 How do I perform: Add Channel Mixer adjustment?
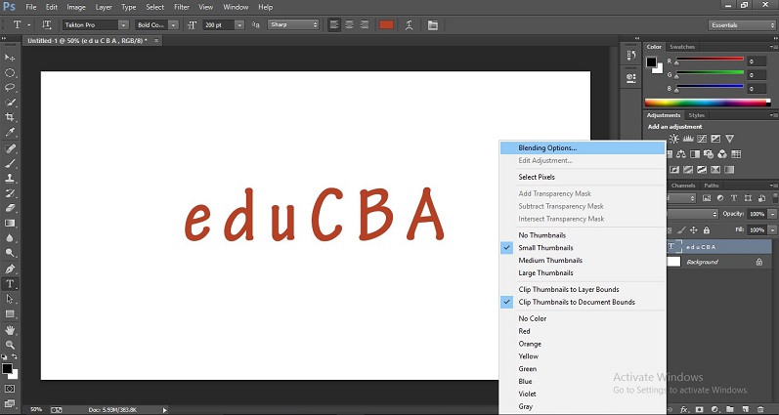[x=723, y=154]
